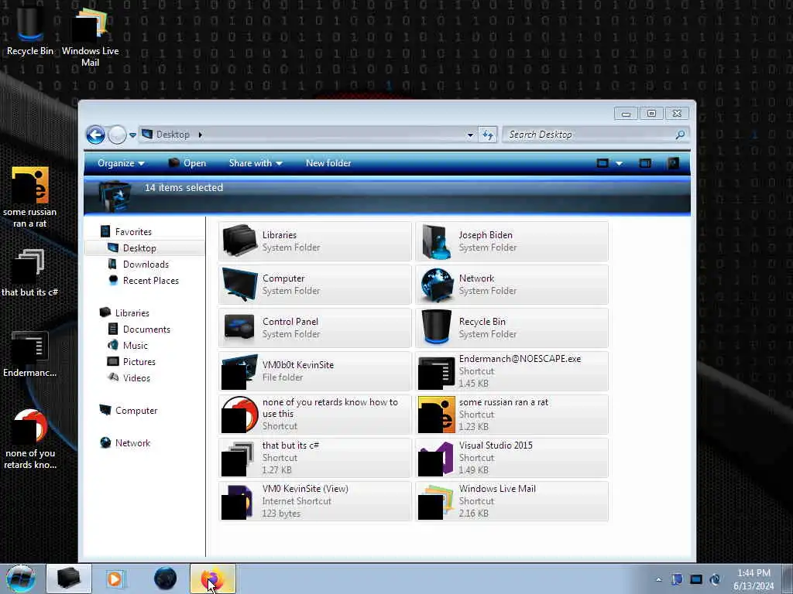
Task: Open Downloads in the navigation pane
Action: pyautogui.click(x=146, y=265)
